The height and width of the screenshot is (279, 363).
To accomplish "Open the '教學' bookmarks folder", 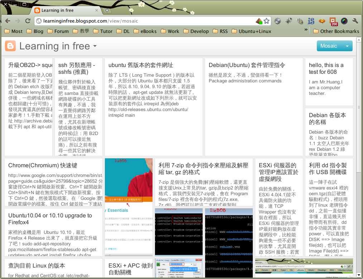I will click(81, 31).
